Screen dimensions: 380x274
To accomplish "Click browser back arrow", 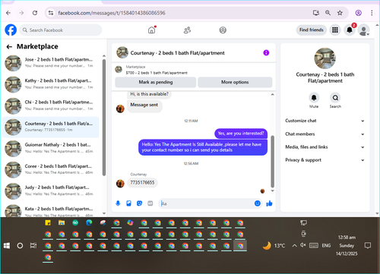I will click(x=8, y=13).
